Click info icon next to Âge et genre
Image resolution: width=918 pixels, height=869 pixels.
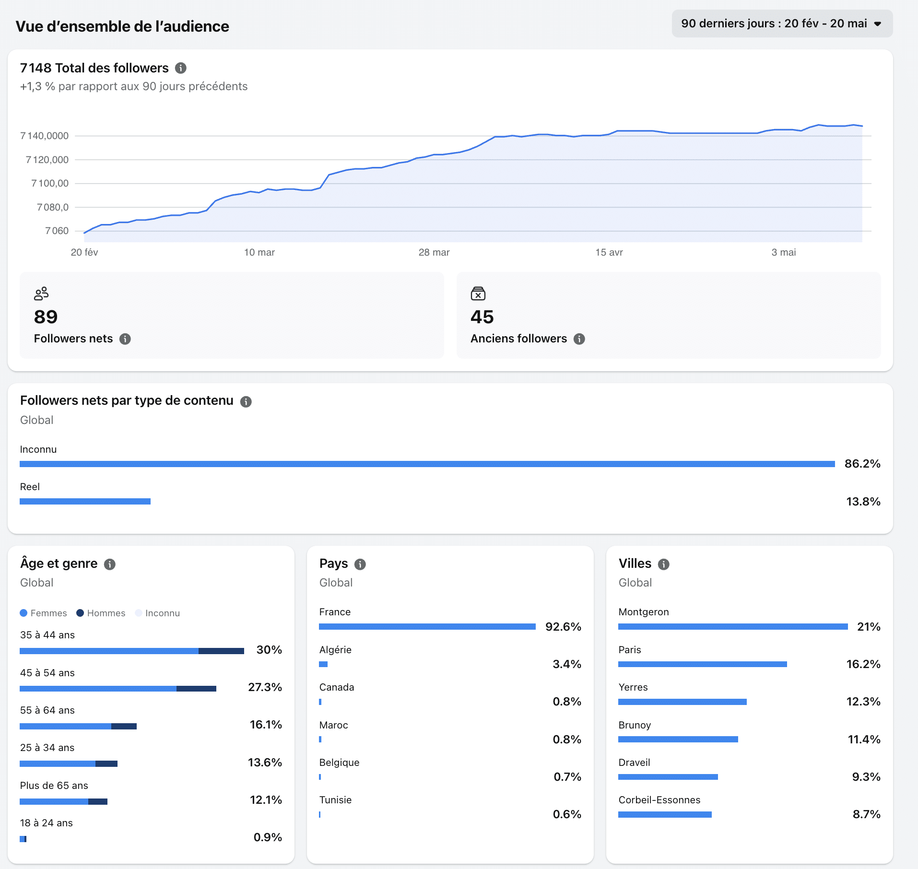click(x=110, y=564)
